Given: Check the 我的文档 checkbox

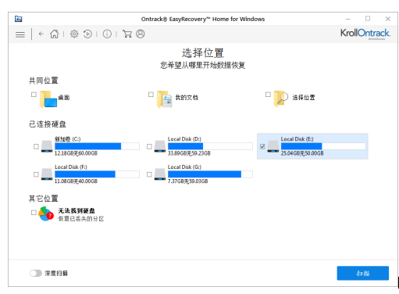Looking at the screenshot, I should (x=151, y=95).
